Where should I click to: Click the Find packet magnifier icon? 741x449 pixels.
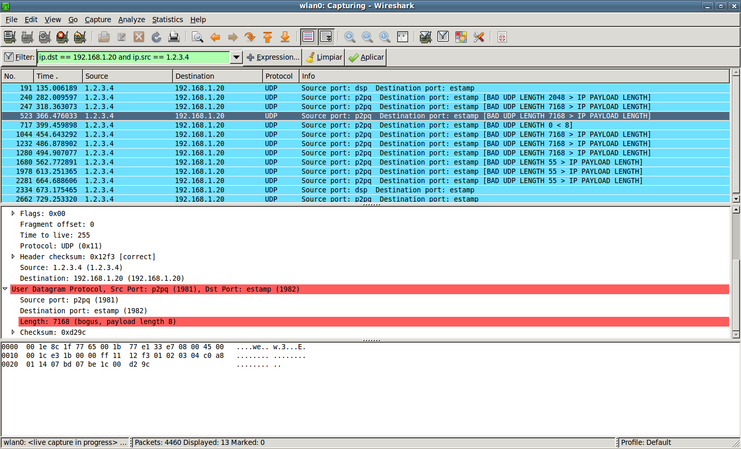197,37
